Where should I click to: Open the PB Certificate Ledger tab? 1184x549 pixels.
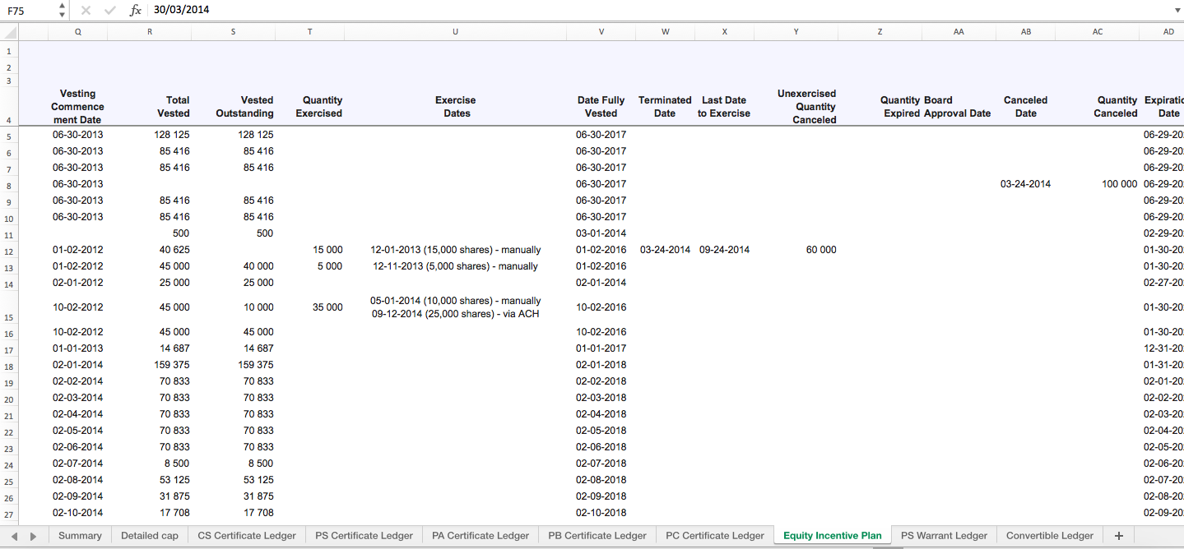coord(597,536)
